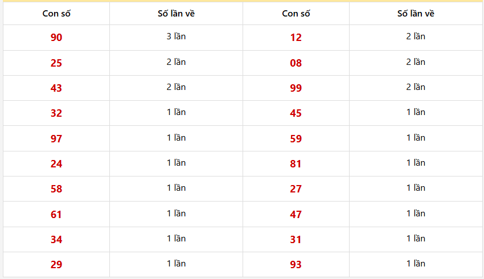Select number 32 in left column
Image resolution: width=484 pixels, height=279 pixels.
(x=56, y=113)
